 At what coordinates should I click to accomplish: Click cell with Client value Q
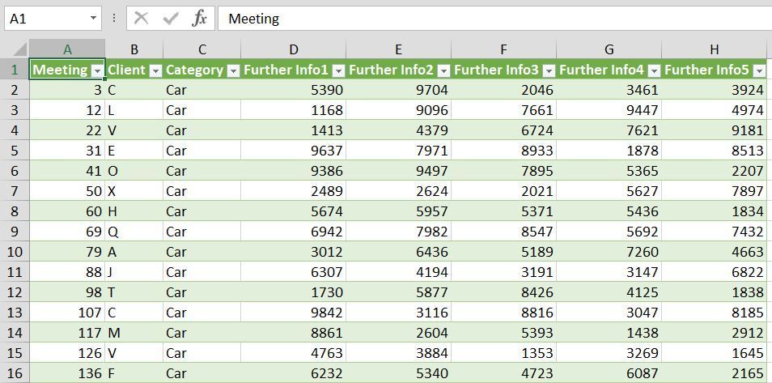134,232
